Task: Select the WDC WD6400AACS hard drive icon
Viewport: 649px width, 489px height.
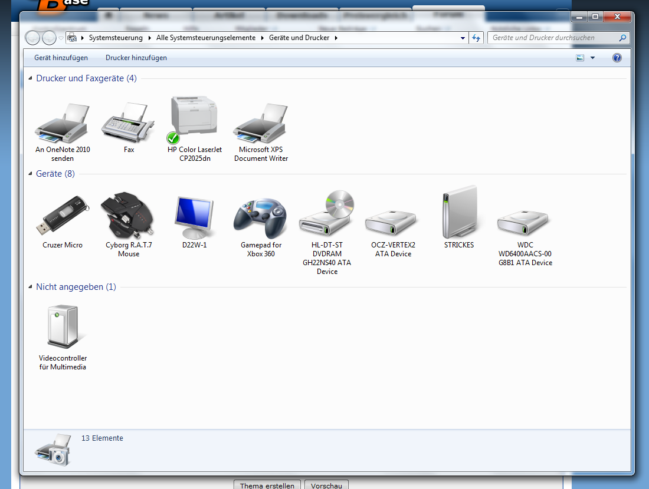Action: [x=523, y=223]
